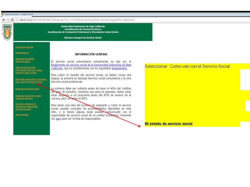Reload the page with refresh icon

12,20
